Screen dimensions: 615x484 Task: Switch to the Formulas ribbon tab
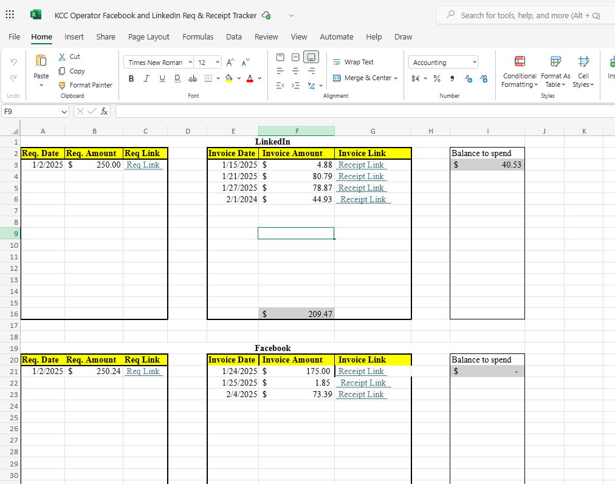[x=198, y=36]
